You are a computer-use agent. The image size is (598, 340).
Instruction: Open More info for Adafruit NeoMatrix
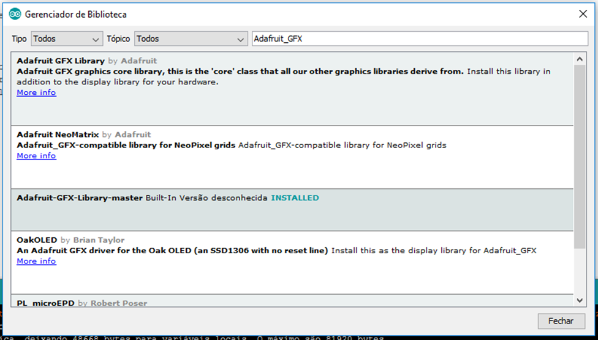[36, 156]
